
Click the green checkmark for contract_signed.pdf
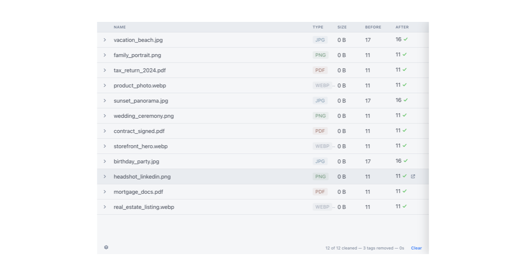(405, 131)
